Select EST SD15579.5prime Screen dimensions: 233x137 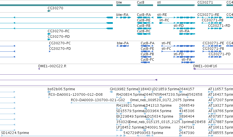(x=130, y=111)
